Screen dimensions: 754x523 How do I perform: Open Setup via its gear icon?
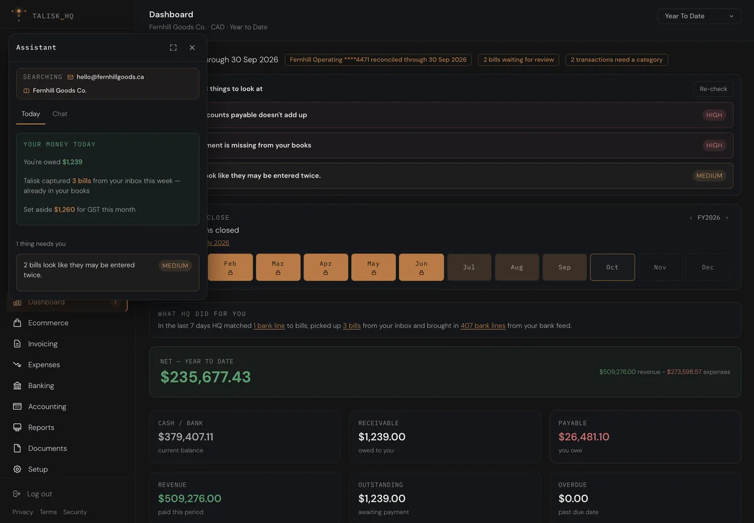pos(17,470)
